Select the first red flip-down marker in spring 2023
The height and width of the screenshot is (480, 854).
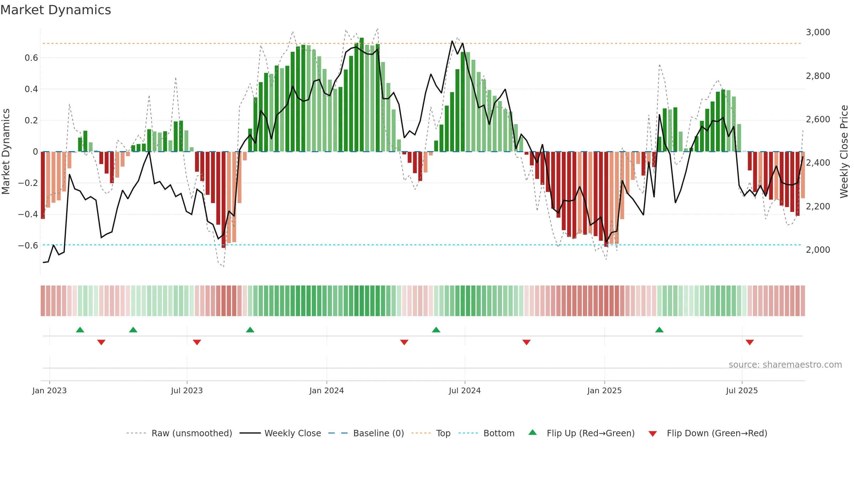pos(101,342)
